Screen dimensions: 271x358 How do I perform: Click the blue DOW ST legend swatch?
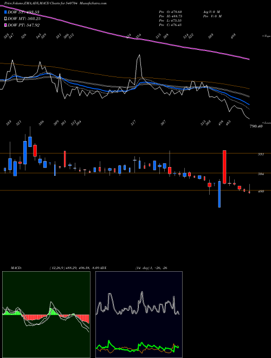tap(6, 12)
